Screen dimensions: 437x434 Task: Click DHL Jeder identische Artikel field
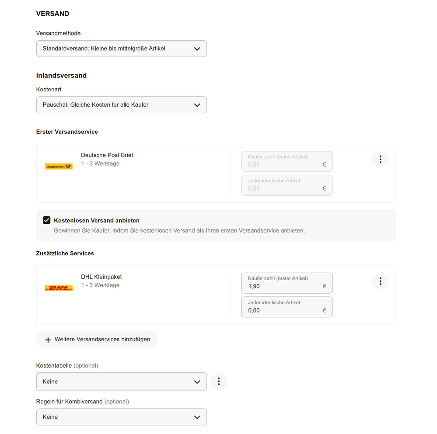287,307
